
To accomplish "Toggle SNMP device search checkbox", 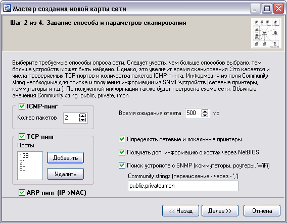I will tap(122, 165).
